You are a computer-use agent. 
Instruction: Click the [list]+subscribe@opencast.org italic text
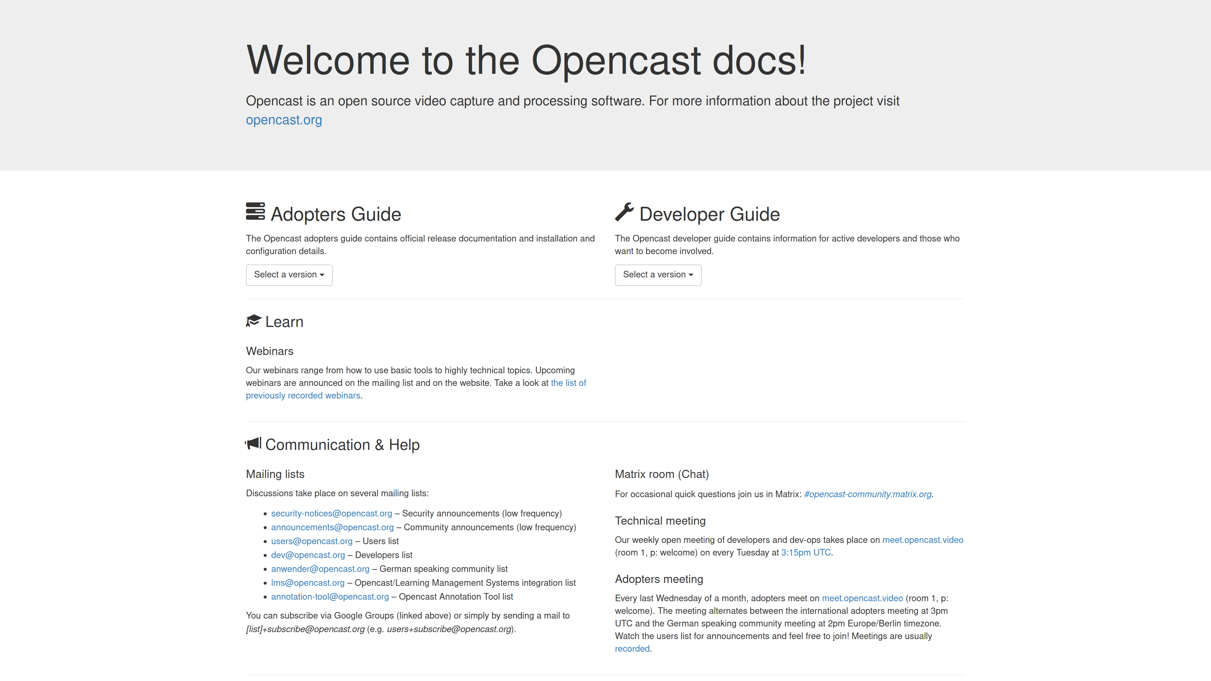click(x=305, y=629)
